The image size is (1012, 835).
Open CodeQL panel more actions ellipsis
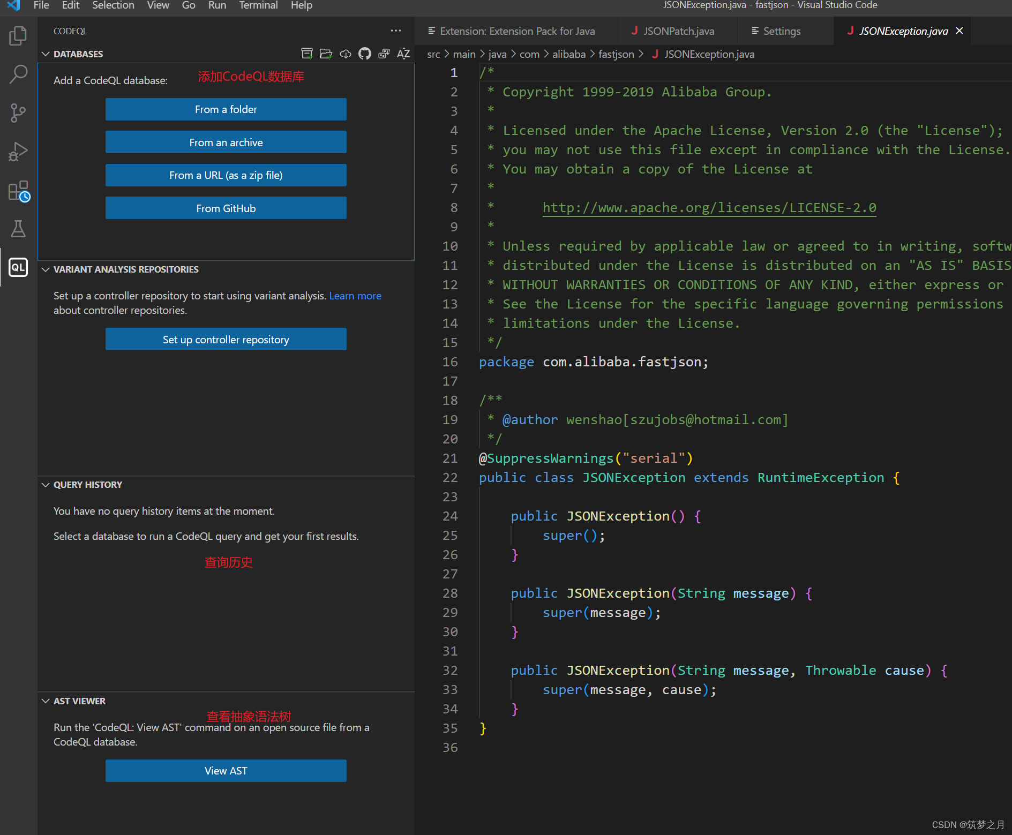coord(396,31)
